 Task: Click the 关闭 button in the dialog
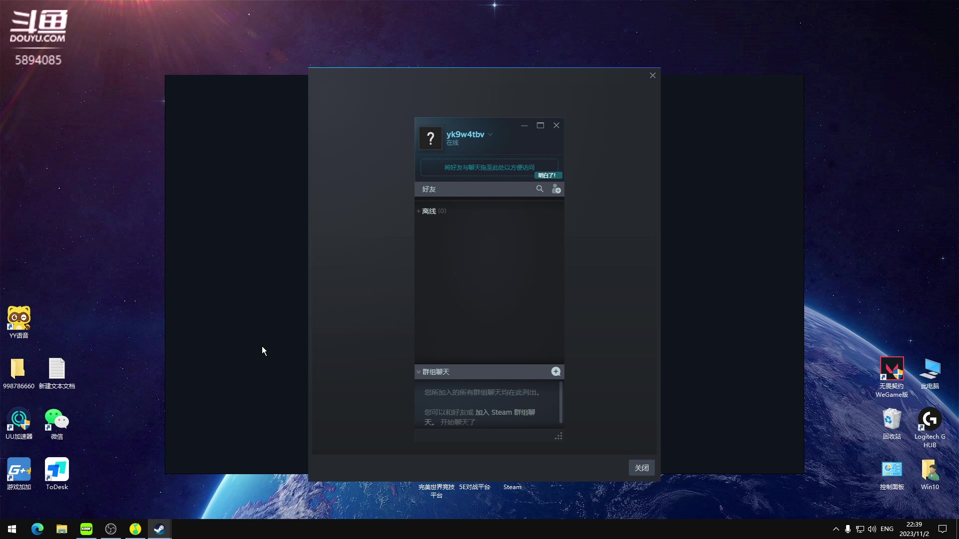point(641,468)
